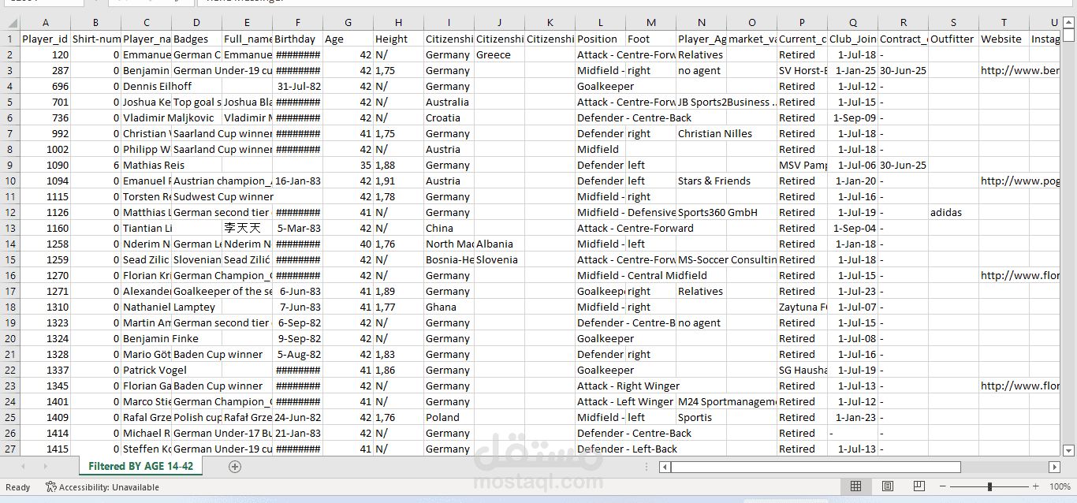This screenshot has height=503, width=1077.
Task: Switch to Normal view in status bar
Action: coord(855,486)
